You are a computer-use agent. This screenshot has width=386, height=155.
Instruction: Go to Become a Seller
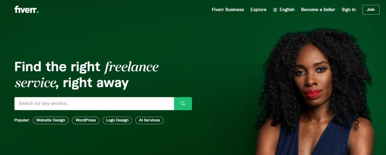(x=318, y=9)
